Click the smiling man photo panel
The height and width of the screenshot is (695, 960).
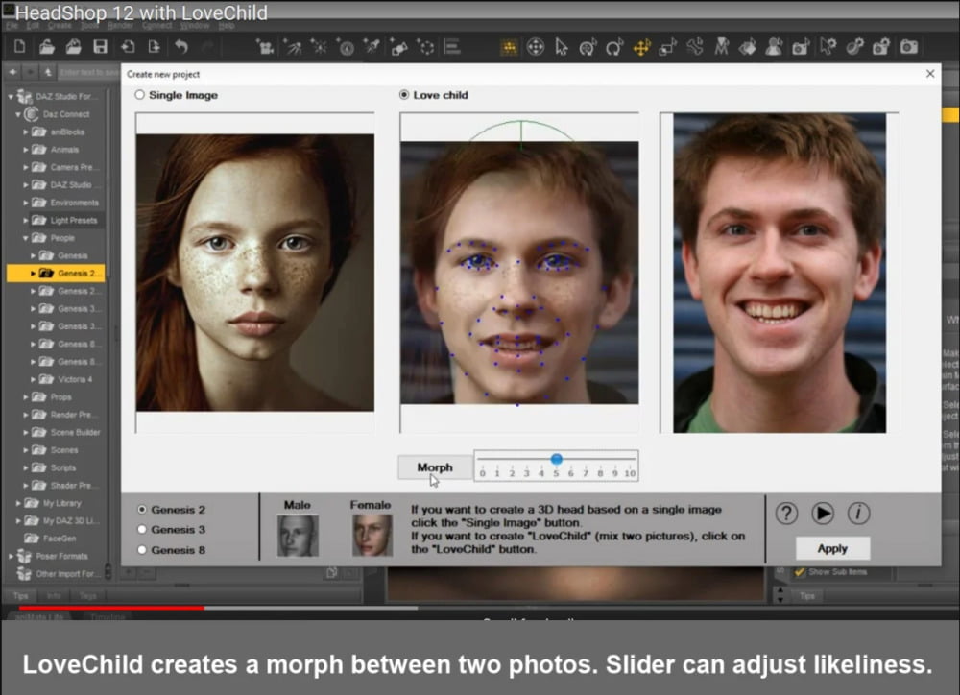[x=780, y=273]
